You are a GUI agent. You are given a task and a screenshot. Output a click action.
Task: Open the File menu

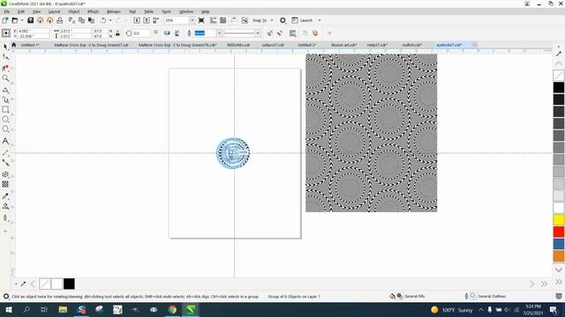tap(7, 11)
